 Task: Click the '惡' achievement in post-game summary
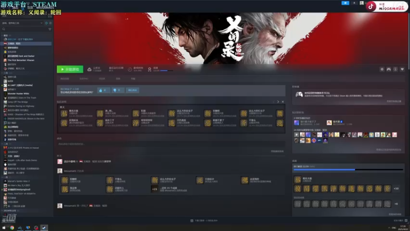208,123
